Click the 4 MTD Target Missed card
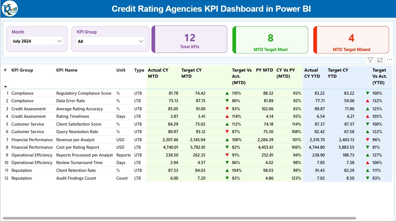Image resolution: width=396 pixels, height=222 pixels. (x=351, y=40)
